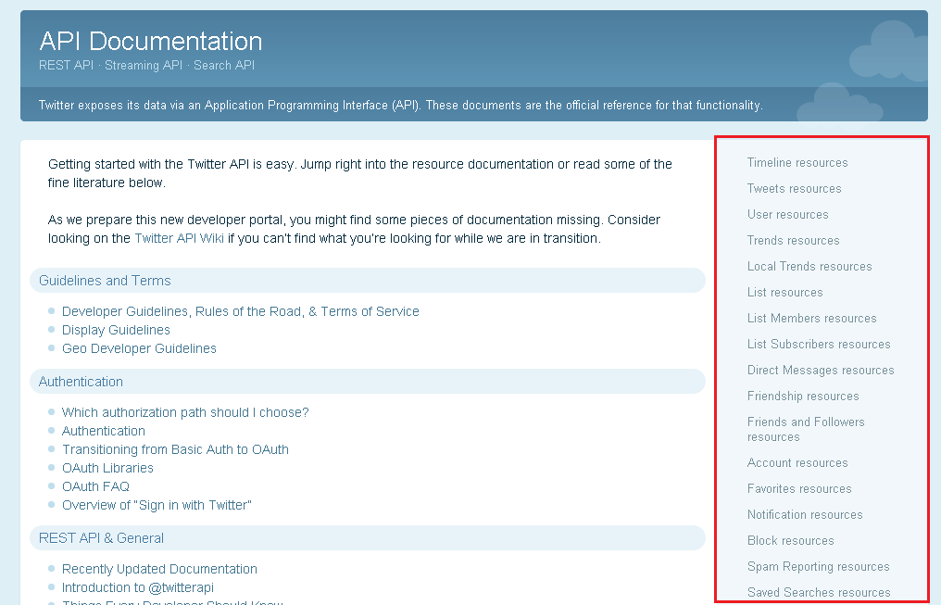Open the Trends resources sidebar entry
The width and height of the screenshot is (941, 605).
point(794,240)
